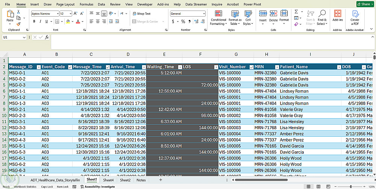Click inside the Name Box showing U1
The image size is (376, 189).
(12, 37)
